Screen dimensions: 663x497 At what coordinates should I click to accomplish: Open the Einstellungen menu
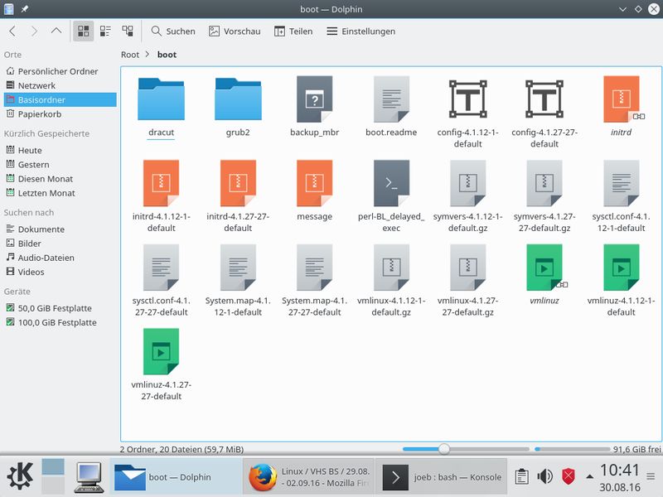pyautogui.click(x=361, y=31)
